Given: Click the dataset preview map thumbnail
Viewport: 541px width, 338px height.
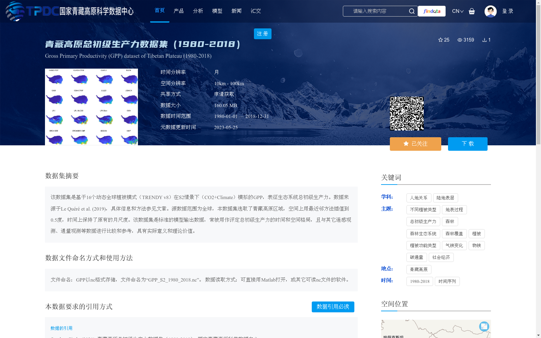Looking at the screenshot, I should point(91,106).
